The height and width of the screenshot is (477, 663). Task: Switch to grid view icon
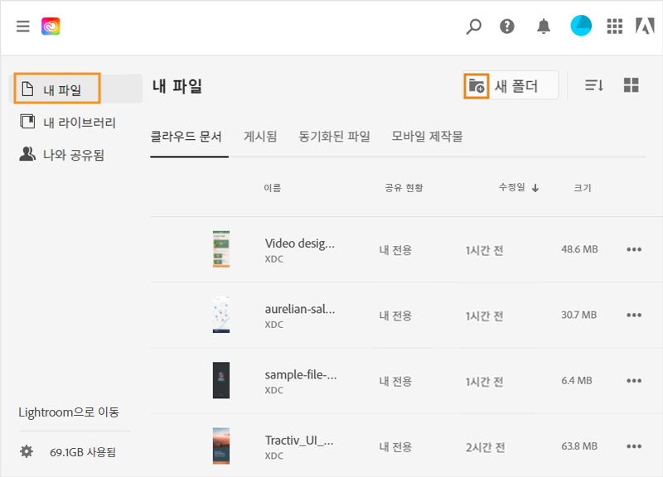(632, 84)
